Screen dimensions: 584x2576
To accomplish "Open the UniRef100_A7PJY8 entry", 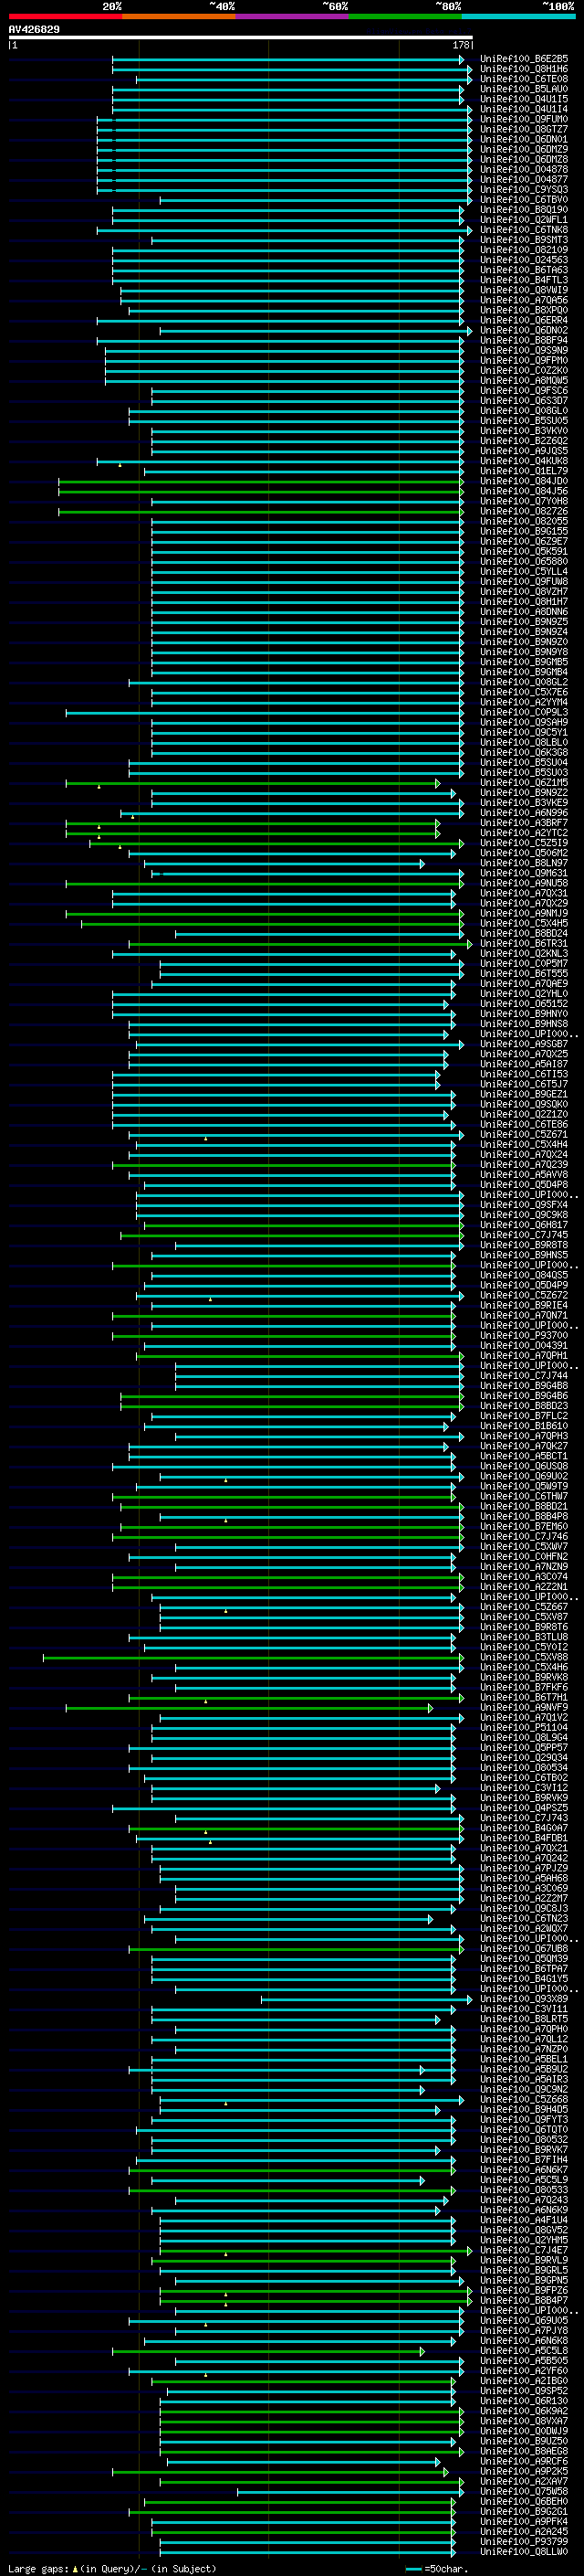I will tap(524, 2331).
